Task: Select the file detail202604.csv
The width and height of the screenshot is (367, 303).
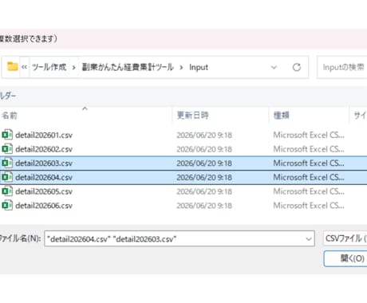Action: pos(44,177)
